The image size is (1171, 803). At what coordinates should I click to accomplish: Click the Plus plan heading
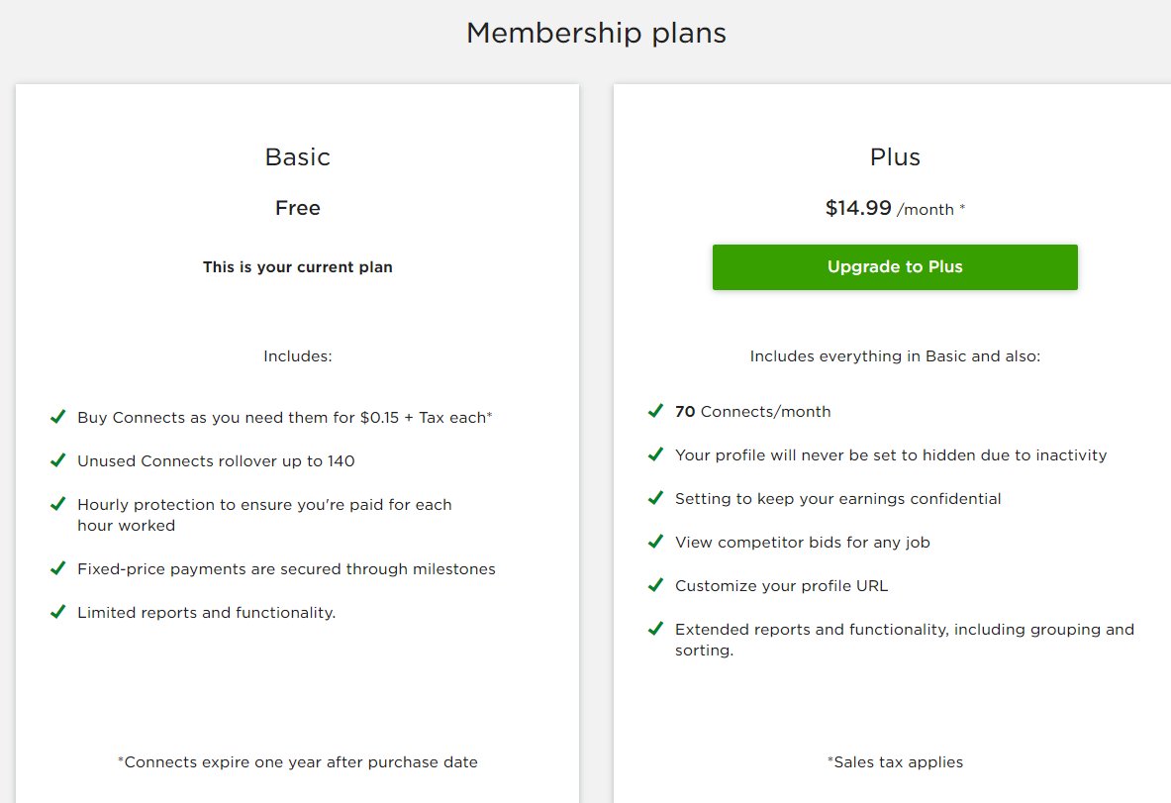click(895, 157)
